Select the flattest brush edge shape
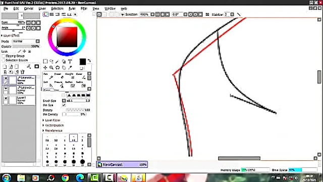The height and width of the screenshot is (182, 323). (88, 96)
